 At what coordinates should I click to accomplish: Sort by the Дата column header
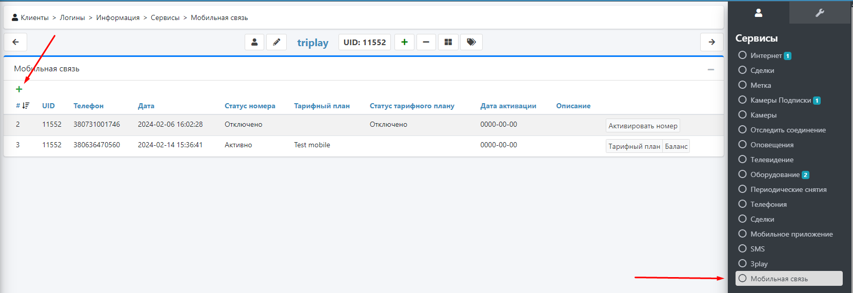146,106
